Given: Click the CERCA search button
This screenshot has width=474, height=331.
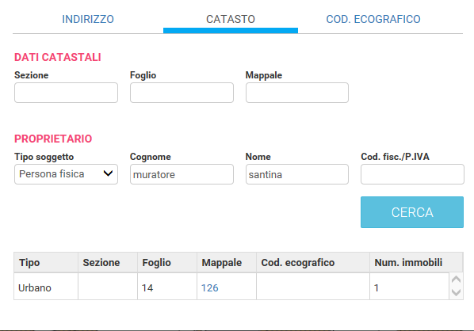Looking at the screenshot, I should pos(412,212).
